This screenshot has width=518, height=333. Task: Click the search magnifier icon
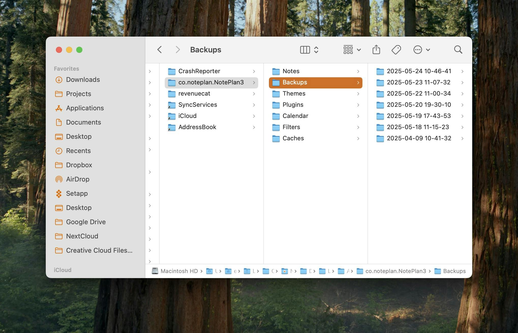pyautogui.click(x=458, y=50)
